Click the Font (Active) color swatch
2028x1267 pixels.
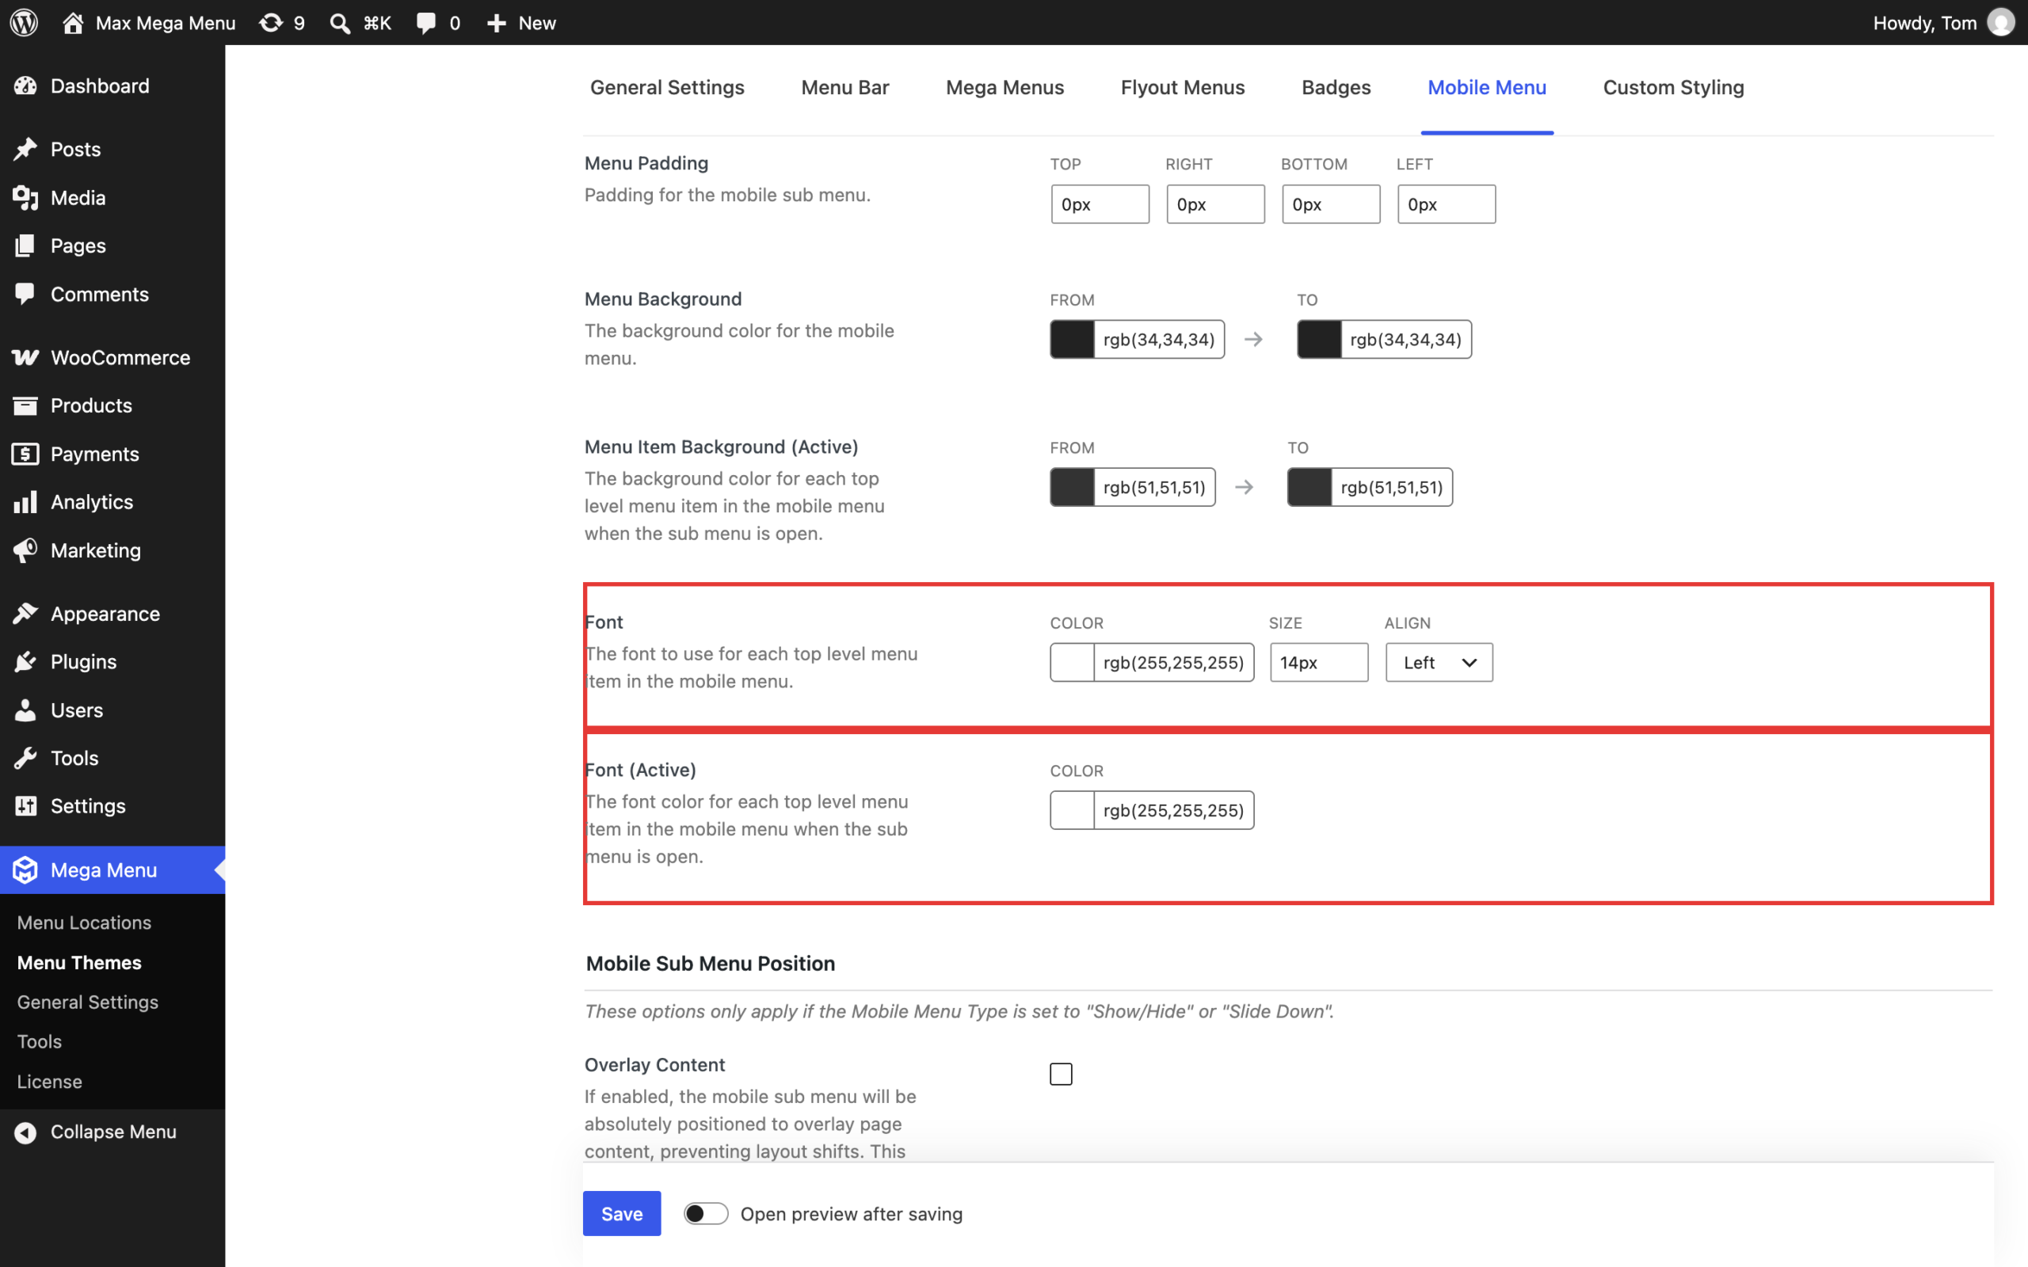click(x=1072, y=810)
